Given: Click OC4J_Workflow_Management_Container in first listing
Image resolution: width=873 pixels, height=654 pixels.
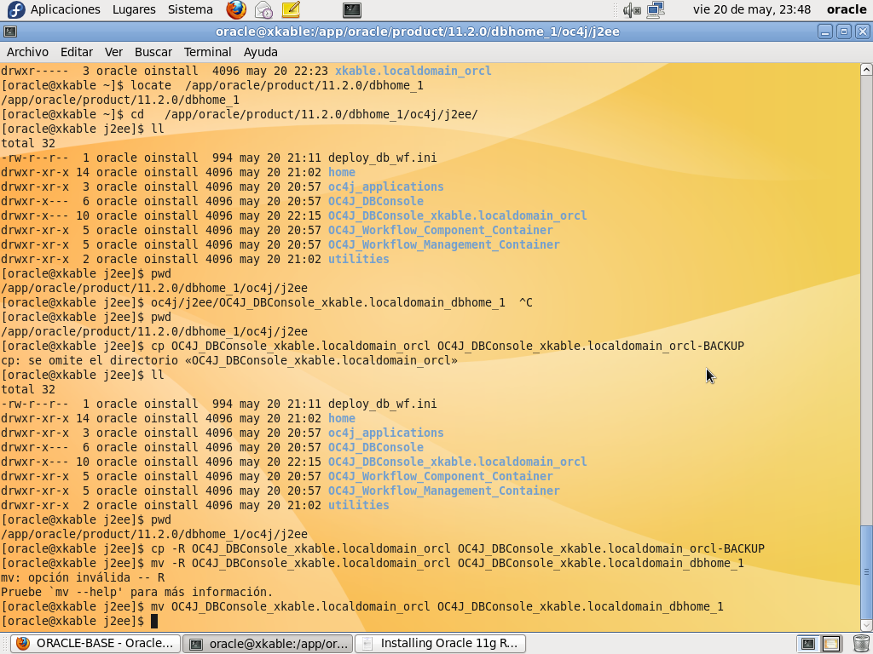Looking at the screenshot, I should pos(443,244).
